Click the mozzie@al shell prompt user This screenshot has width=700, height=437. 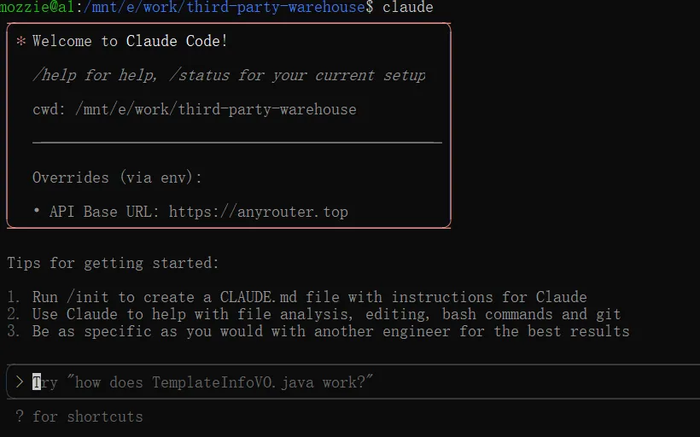click(37, 7)
